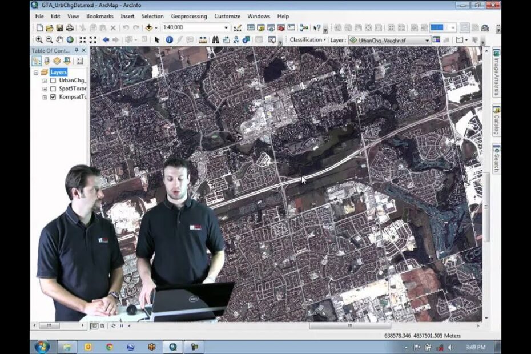The image size is (531, 354).
Task: Expand the KompsatTo layer node
Action: [45, 97]
